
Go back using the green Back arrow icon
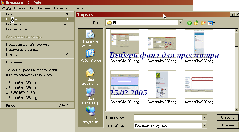tap(189, 23)
